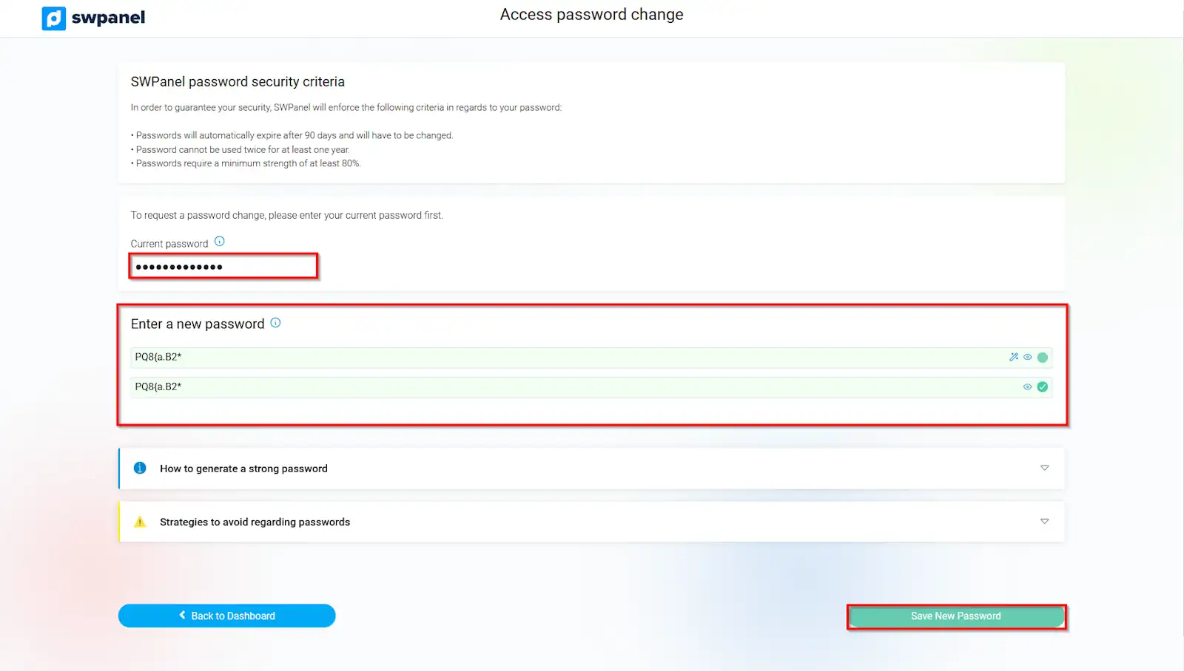Viewport: 1184px width, 671px height.
Task: Click info icon beside Enter a new password
Action: 275,323
